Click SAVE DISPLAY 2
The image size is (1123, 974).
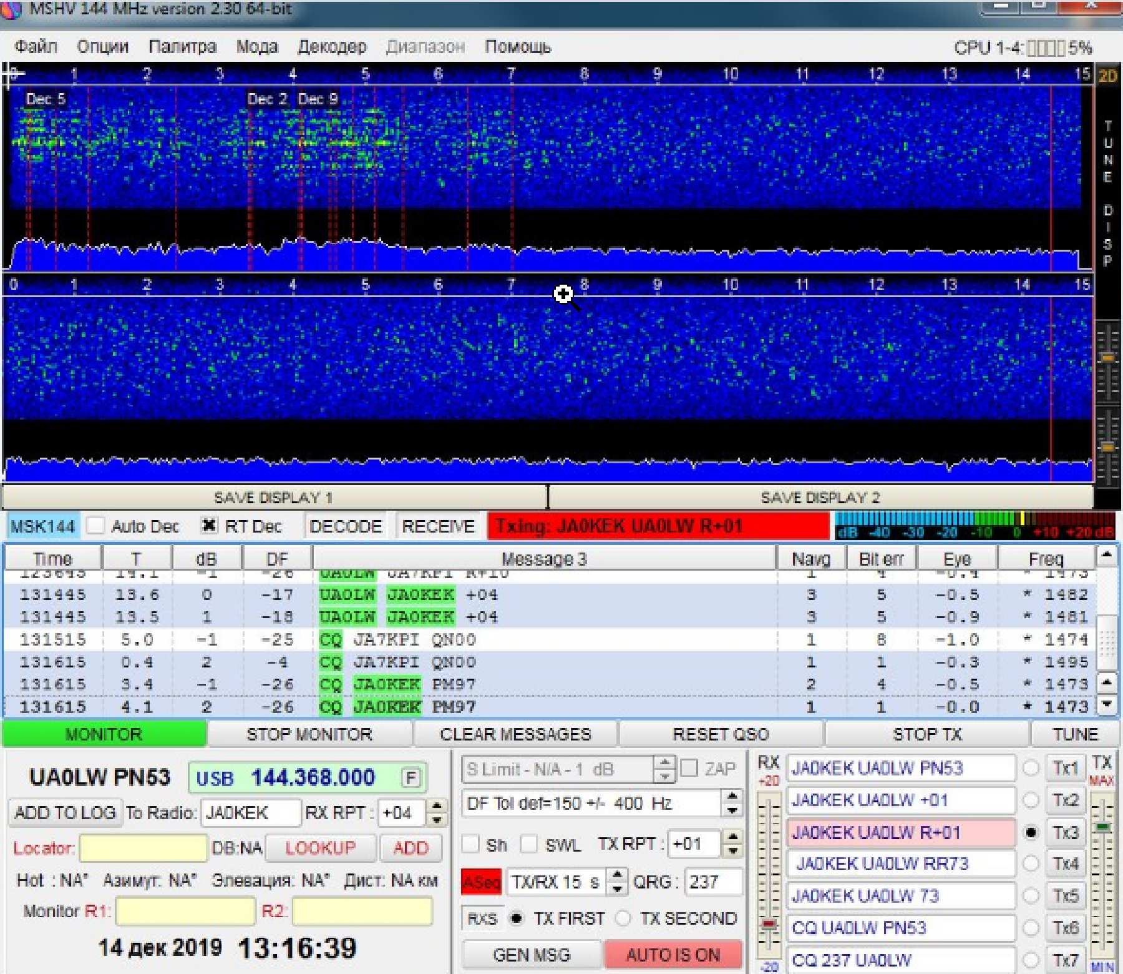[821, 498]
